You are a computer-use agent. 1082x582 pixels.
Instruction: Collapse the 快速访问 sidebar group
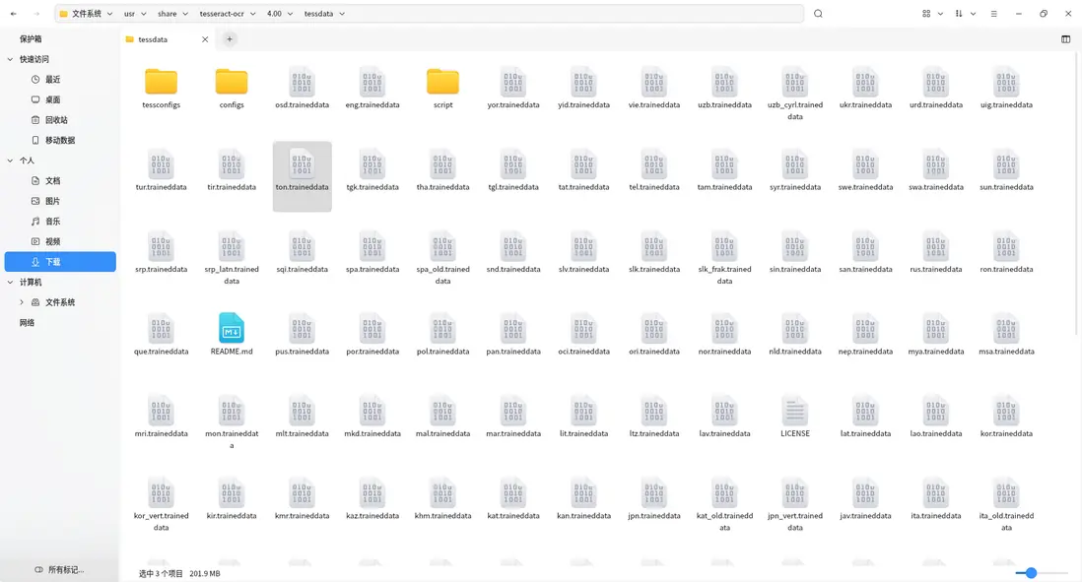pyautogui.click(x=10, y=59)
